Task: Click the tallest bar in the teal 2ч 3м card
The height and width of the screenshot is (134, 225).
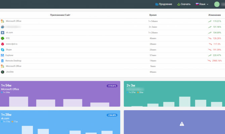Action: pyautogui.click(x=185, y=102)
